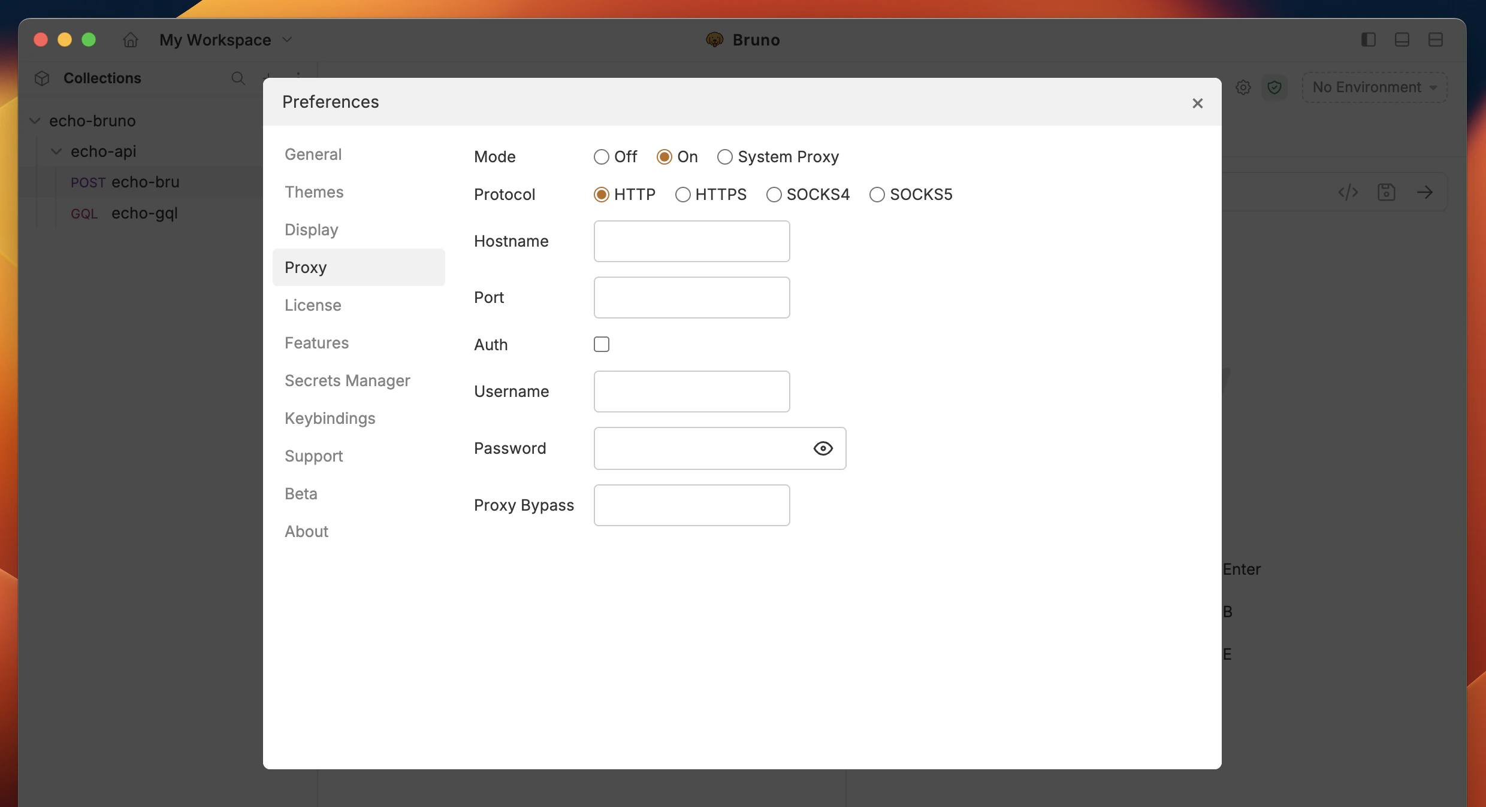Click inside the Hostname input field
Image resolution: width=1486 pixels, height=807 pixels.
pos(691,241)
